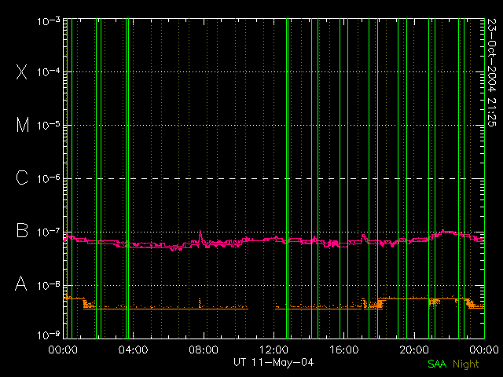
Task: Click the 20:00 time axis label
Action: (x=414, y=350)
